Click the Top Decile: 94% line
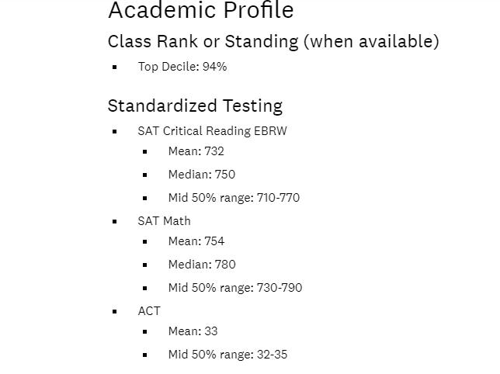The height and width of the screenshot is (374, 500). point(182,67)
